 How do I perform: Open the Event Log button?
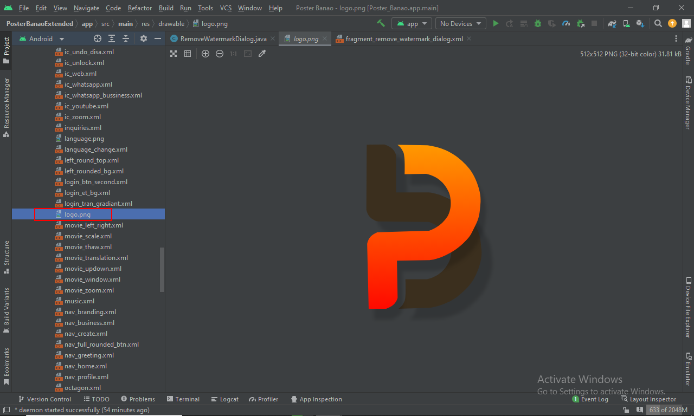[590, 399]
